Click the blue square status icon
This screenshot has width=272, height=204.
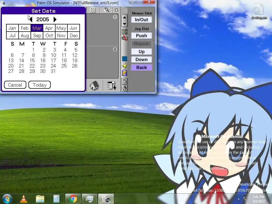pyautogui.click(x=125, y=59)
